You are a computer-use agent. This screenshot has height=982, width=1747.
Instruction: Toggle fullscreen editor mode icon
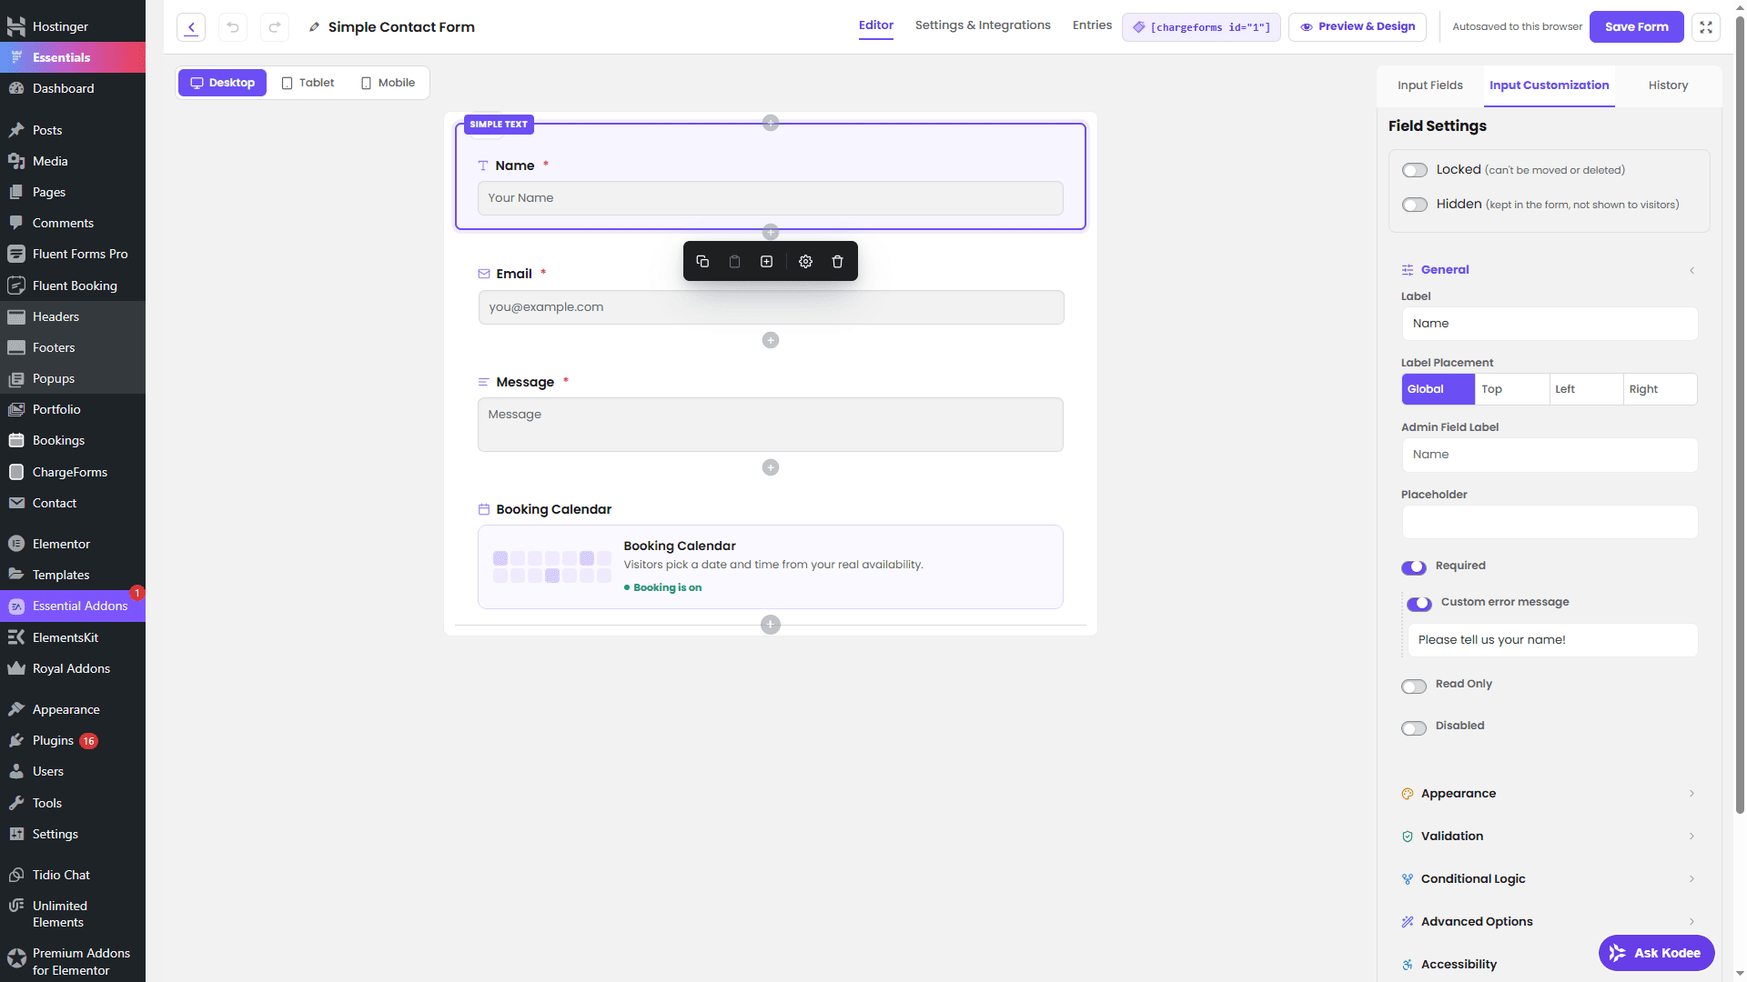click(x=1706, y=27)
